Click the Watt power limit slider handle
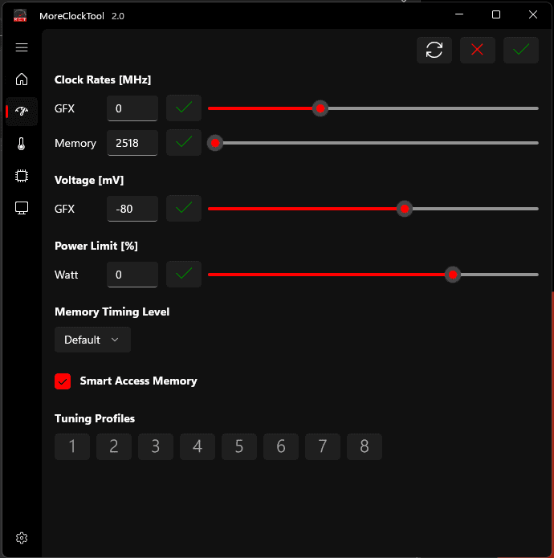The image size is (554, 558). pyautogui.click(x=453, y=275)
